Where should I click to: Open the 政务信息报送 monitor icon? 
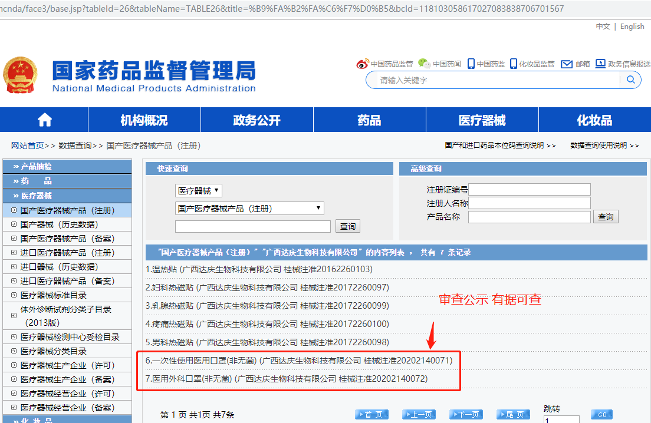(600, 64)
